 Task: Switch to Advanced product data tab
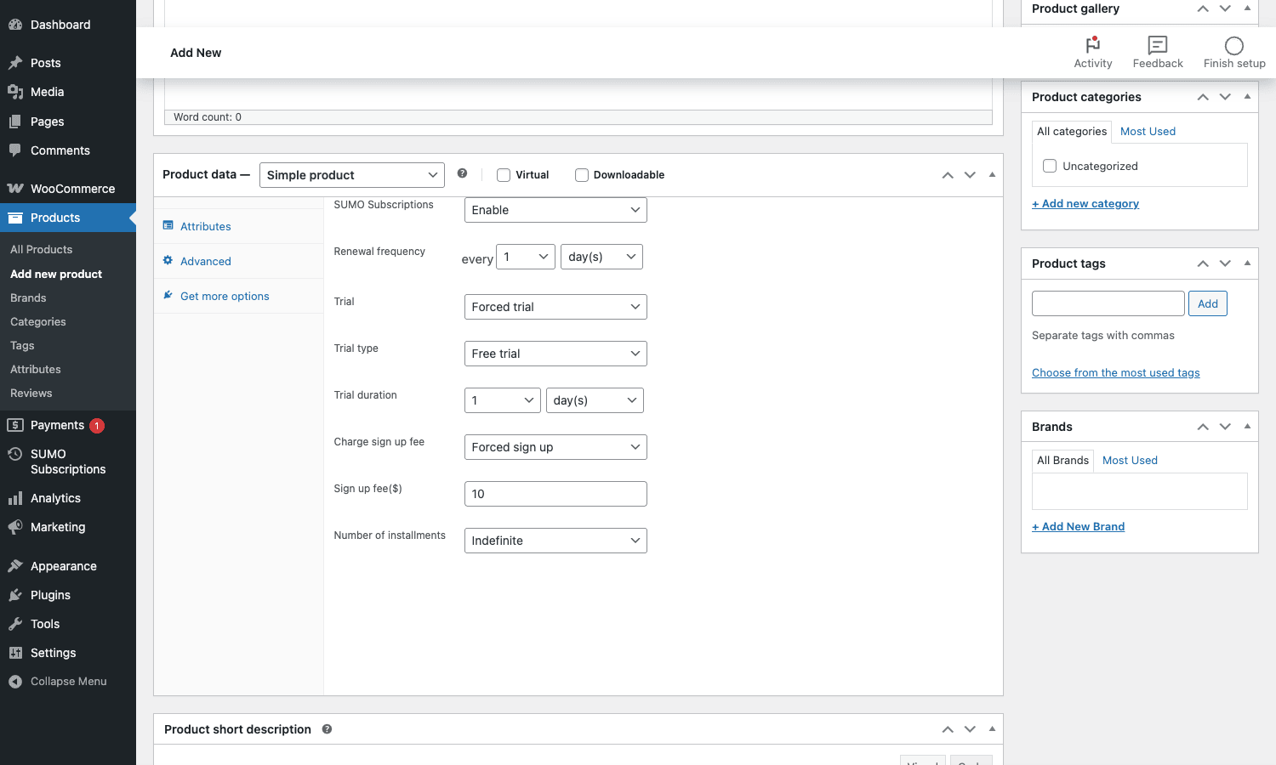coord(238,261)
